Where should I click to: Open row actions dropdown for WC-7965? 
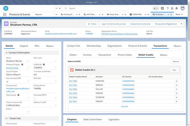176,81
